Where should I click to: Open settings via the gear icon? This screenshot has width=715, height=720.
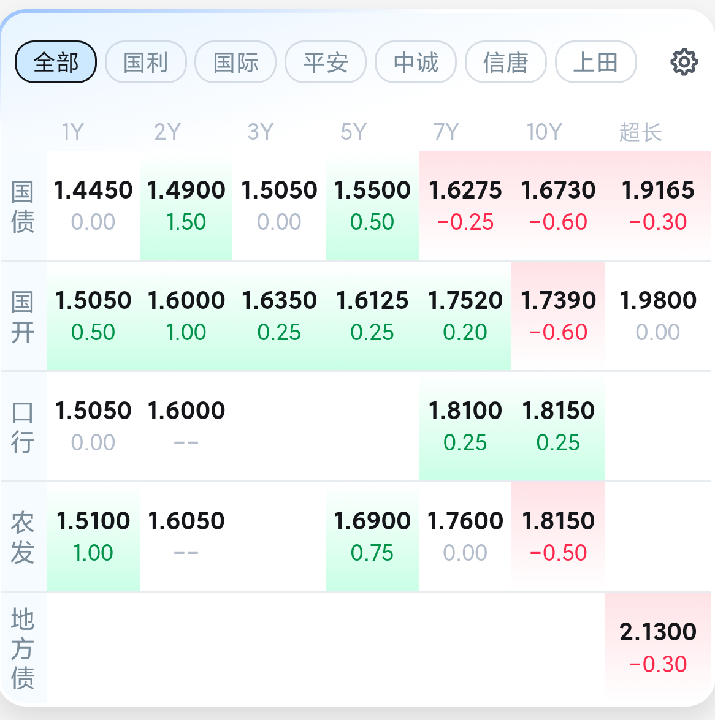(684, 62)
